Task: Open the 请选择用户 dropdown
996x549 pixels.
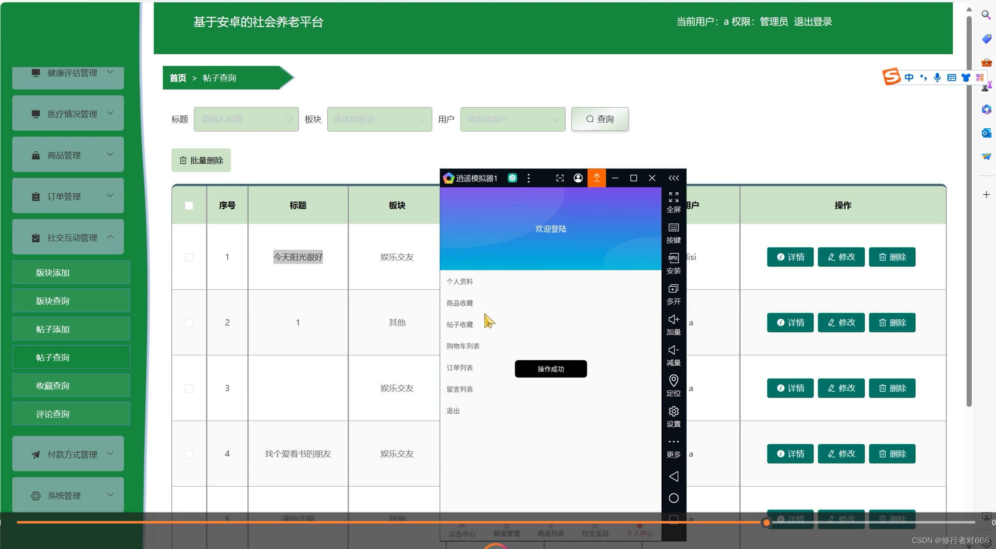Action: 512,119
